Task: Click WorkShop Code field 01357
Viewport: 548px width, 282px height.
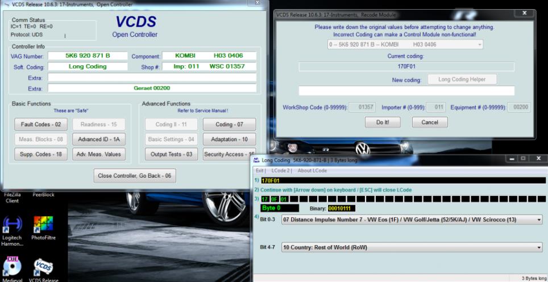Action: coord(363,107)
